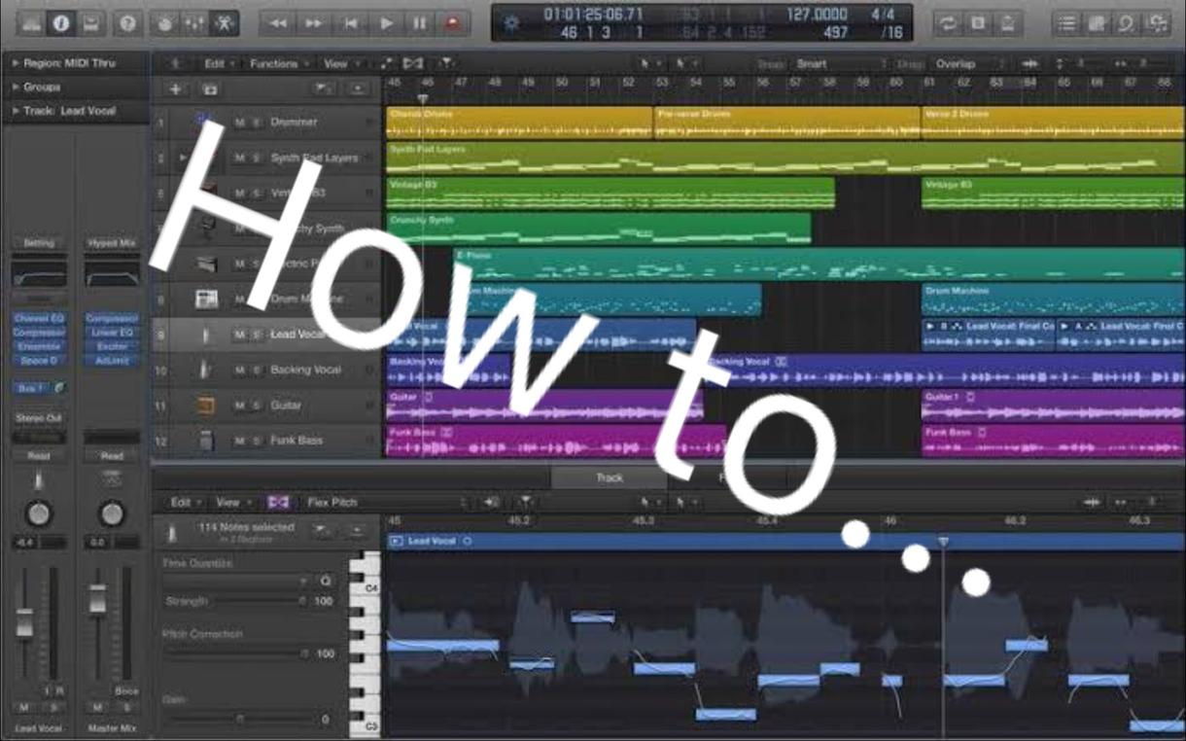Mute the Funk Bass track
The image size is (1186, 741).
pos(239,441)
